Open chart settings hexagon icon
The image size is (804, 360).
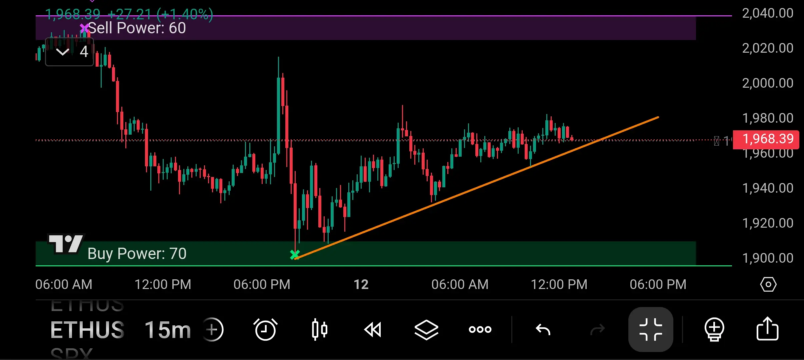pos(768,284)
